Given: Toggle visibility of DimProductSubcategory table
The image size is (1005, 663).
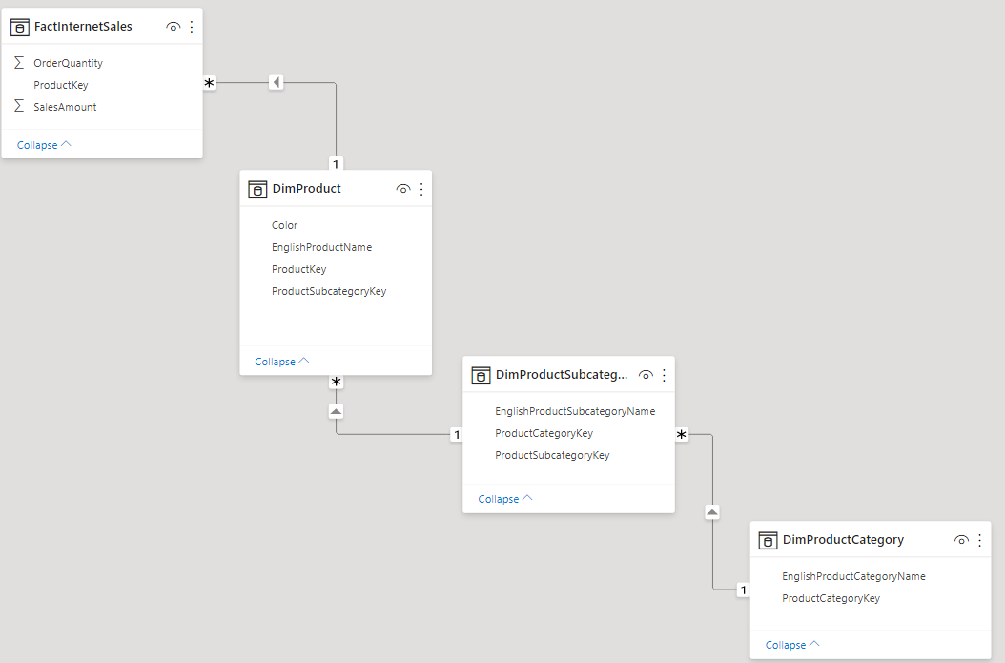Looking at the screenshot, I should 646,375.
